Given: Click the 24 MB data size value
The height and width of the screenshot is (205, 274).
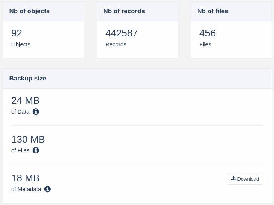Looking at the screenshot, I should point(25,100).
